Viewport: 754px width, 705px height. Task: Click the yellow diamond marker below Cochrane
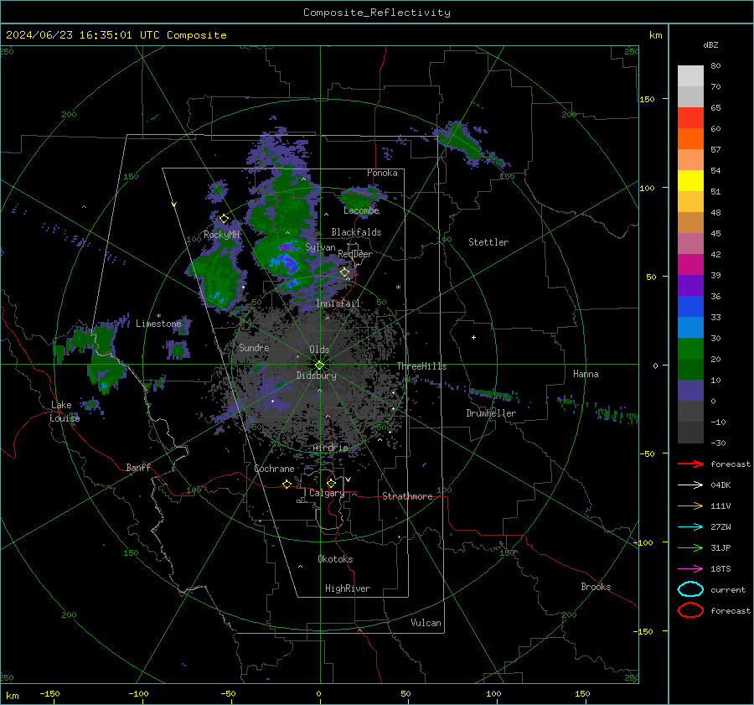pos(287,485)
